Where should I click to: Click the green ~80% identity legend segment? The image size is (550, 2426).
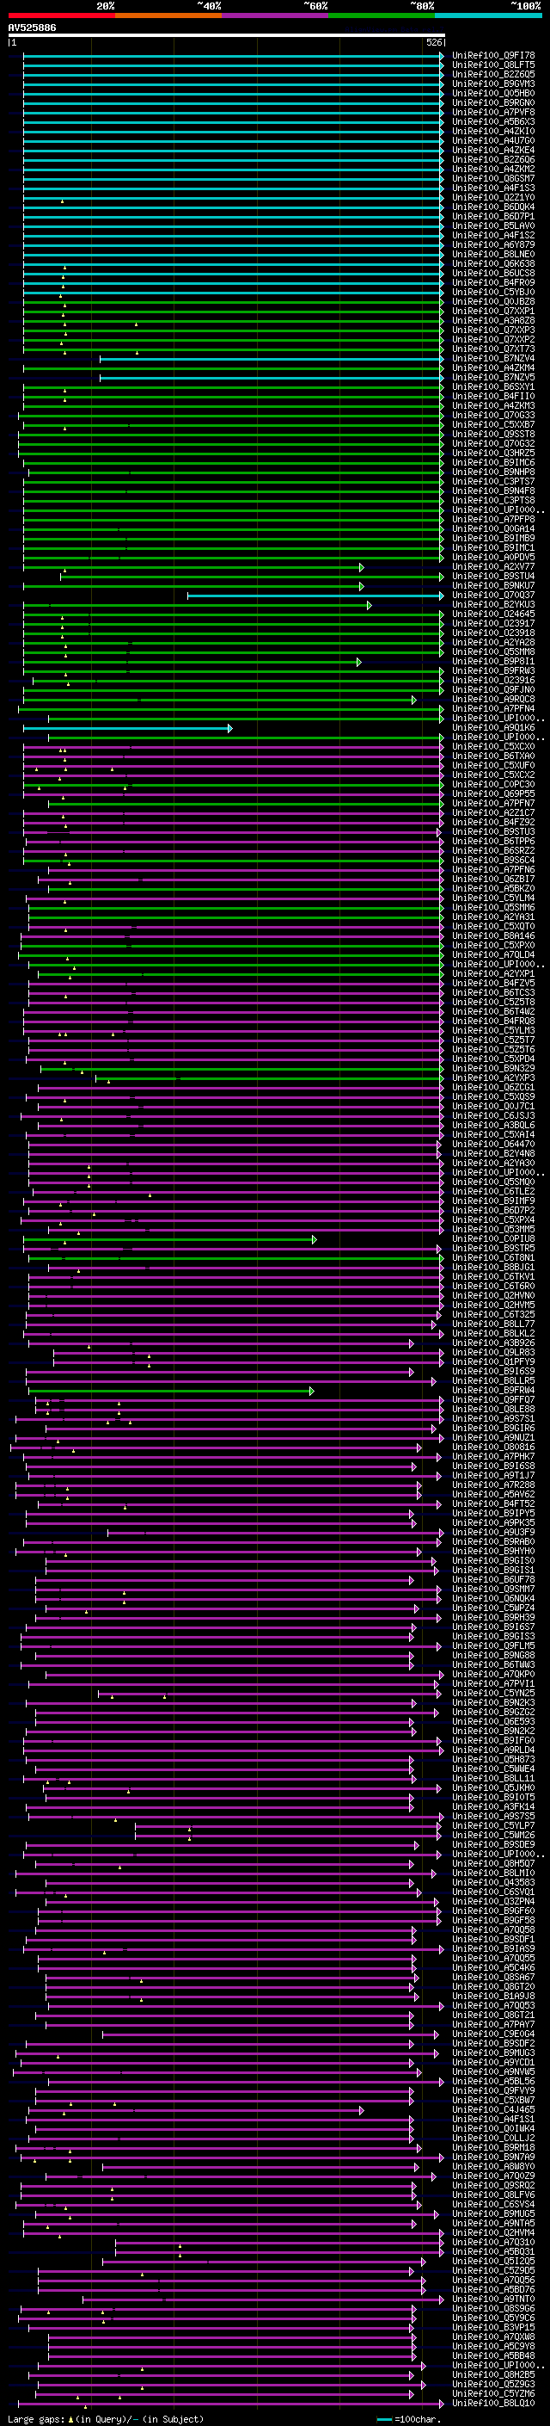tap(382, 15)
